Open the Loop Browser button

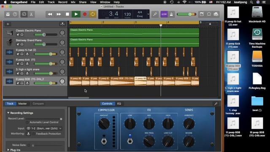209,14
